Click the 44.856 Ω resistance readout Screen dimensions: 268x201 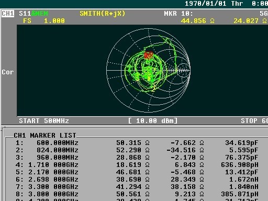point(198,21)
